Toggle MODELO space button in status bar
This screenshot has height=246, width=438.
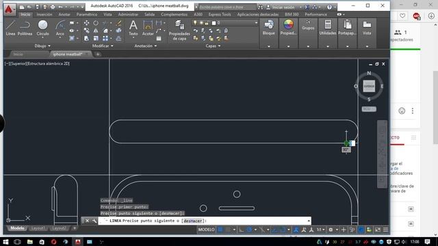tap(207, 230)
